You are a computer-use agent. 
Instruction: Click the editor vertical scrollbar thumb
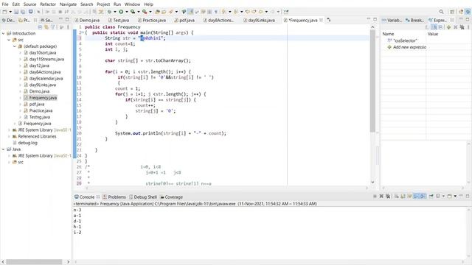coord(372,81)
